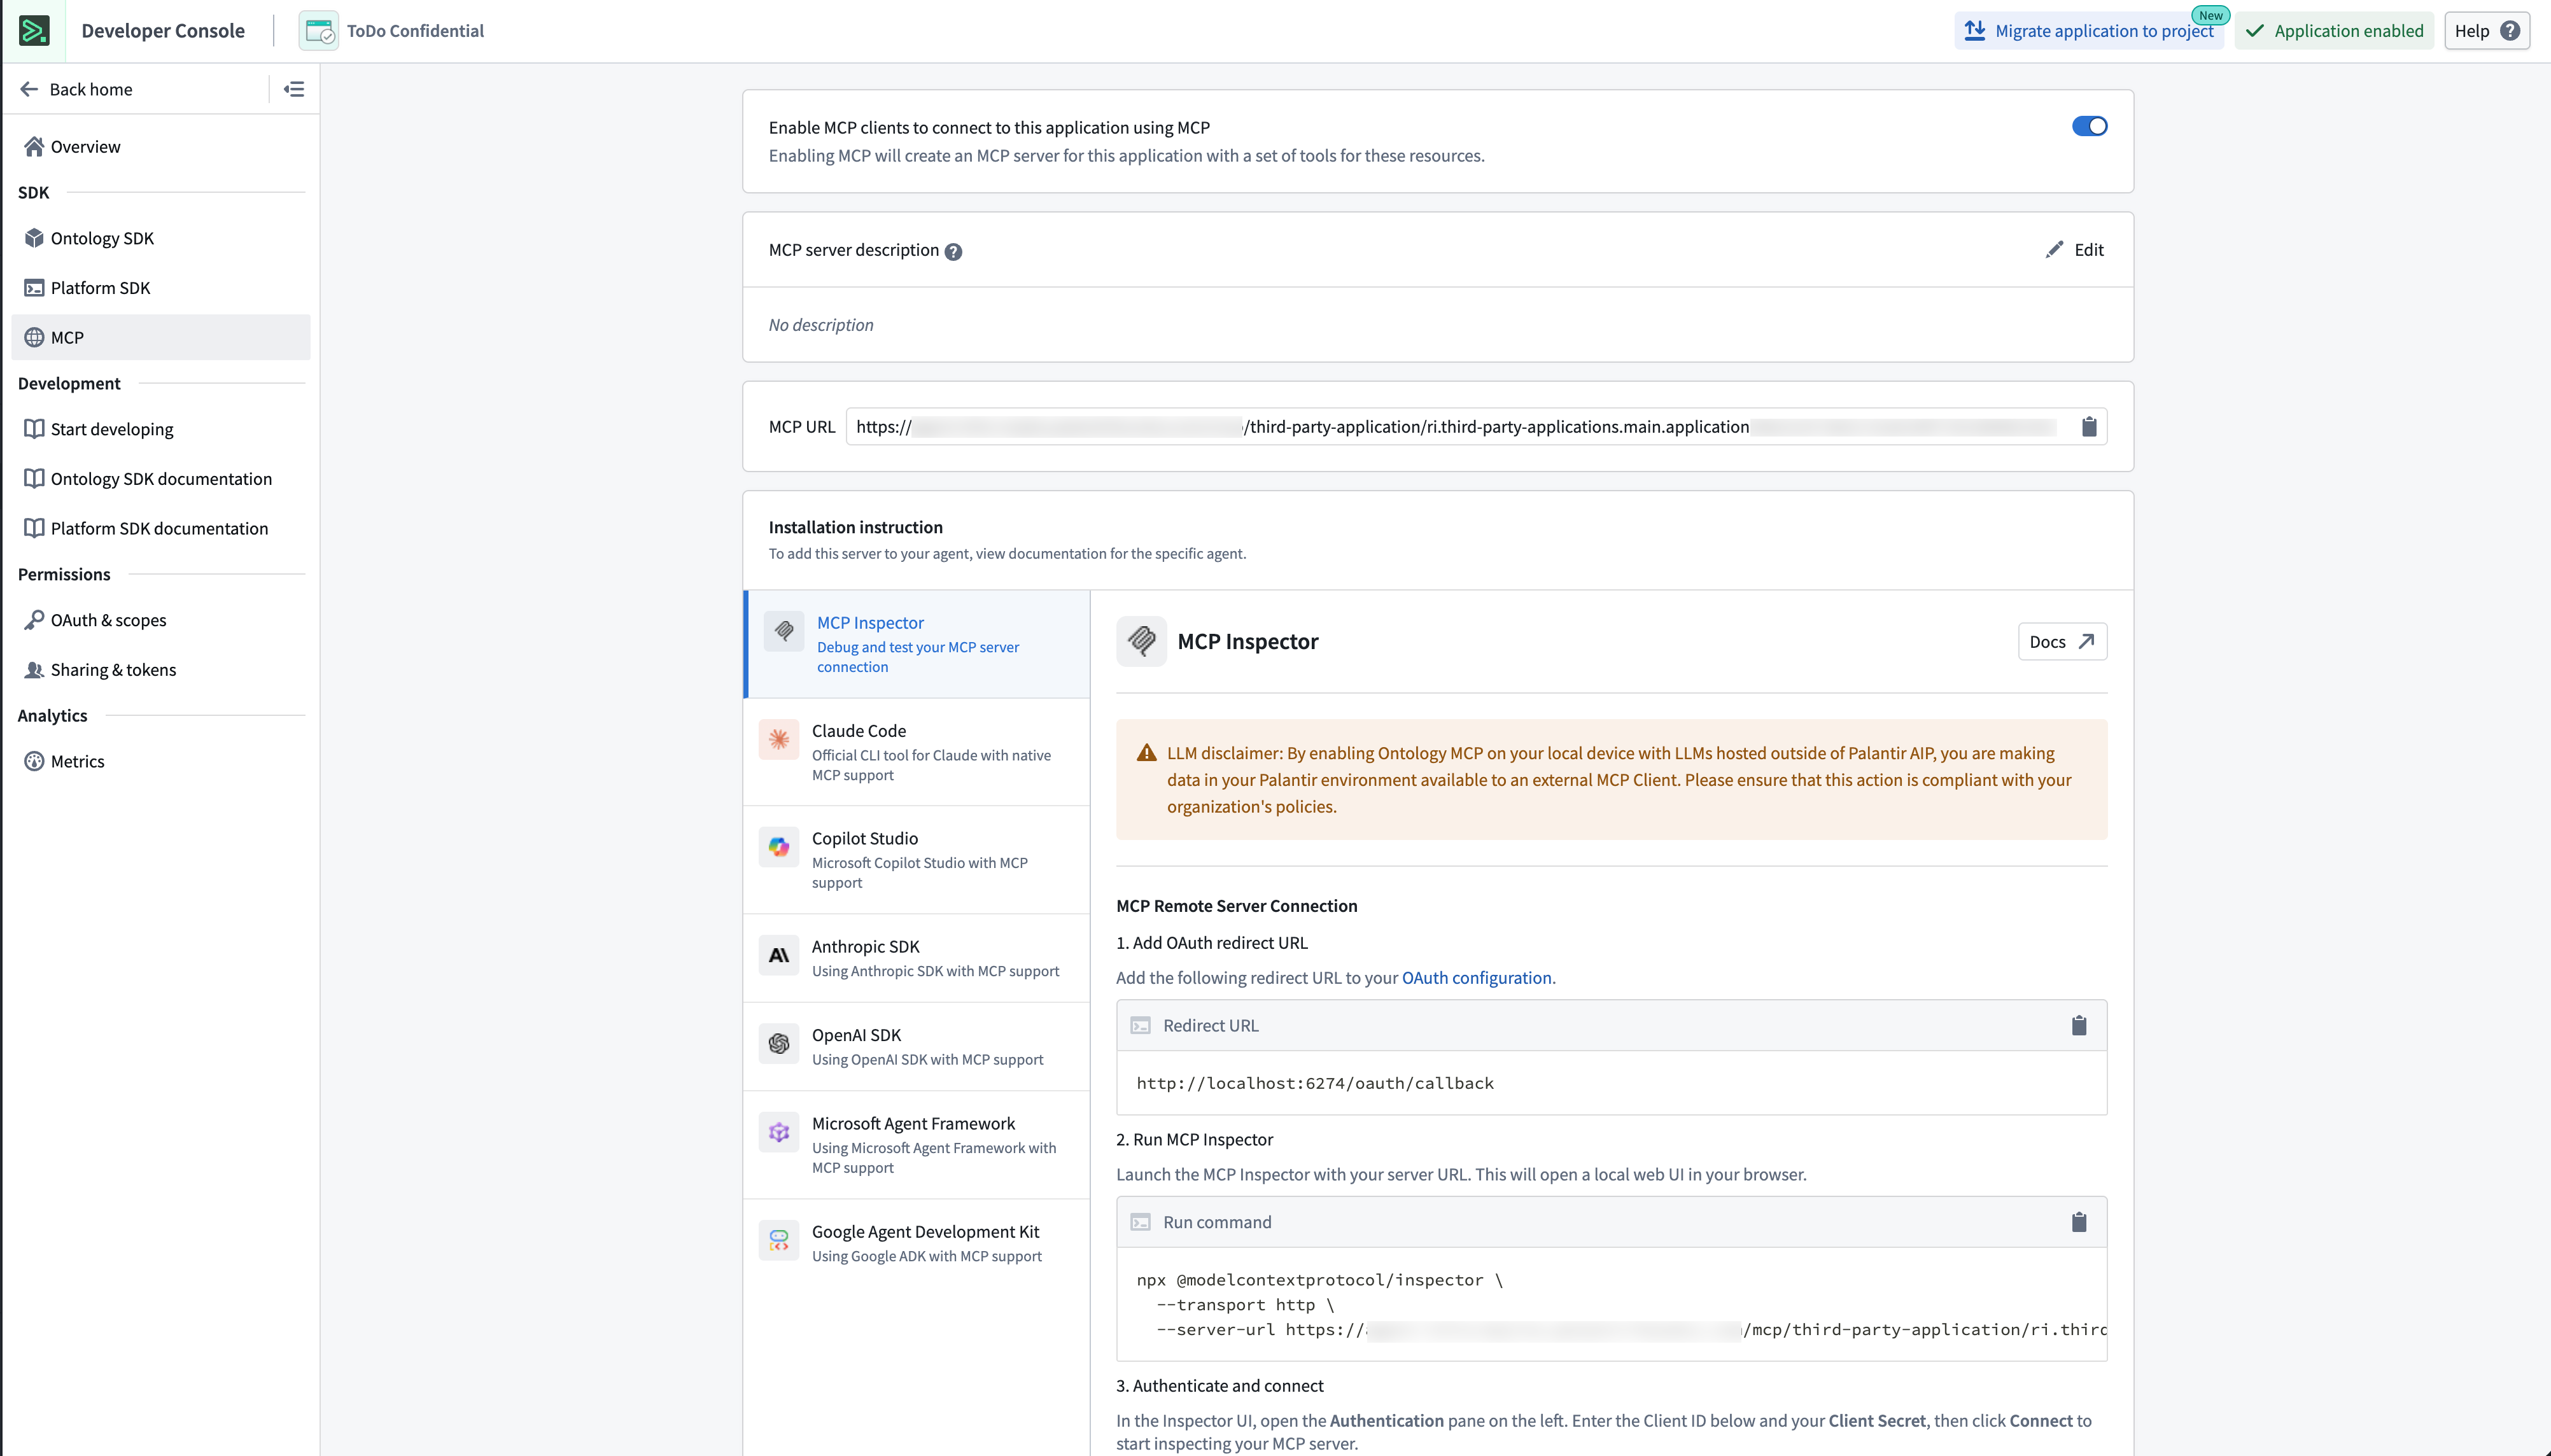This screenshot has height=1456, width=2551.
Task: Click the Back home arrow icon
Action: tap(29, 89)
